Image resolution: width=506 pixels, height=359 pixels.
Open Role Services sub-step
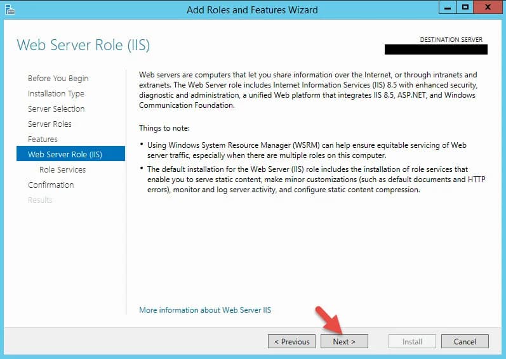pos(63,169)
